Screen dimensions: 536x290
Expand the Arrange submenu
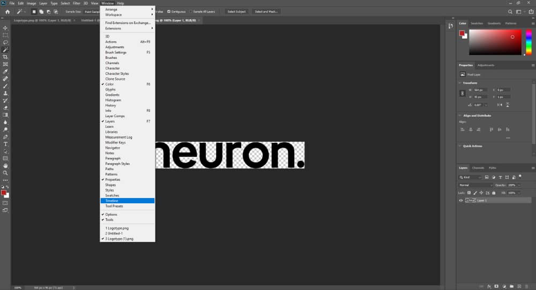click(128, 9)
